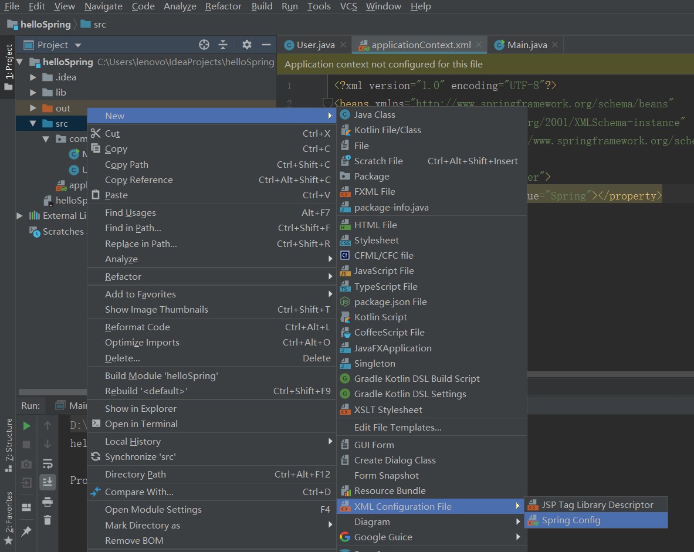Click the locate/scroll-from-source target icon
Viewport: 694px width, 552px height.
(x=204, y=45)
